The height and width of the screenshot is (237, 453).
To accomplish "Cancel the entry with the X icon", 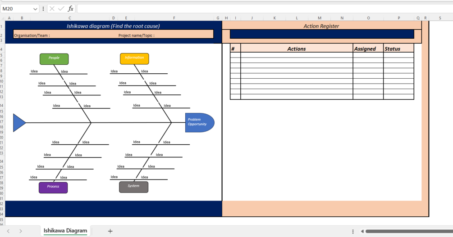I will point(52,9).
